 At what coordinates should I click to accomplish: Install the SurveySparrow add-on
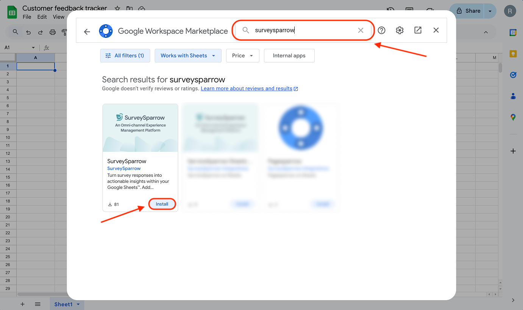(162, 204)
